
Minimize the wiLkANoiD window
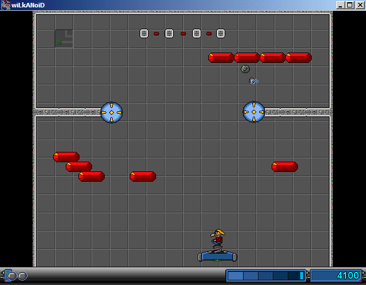tap(340, 5)
